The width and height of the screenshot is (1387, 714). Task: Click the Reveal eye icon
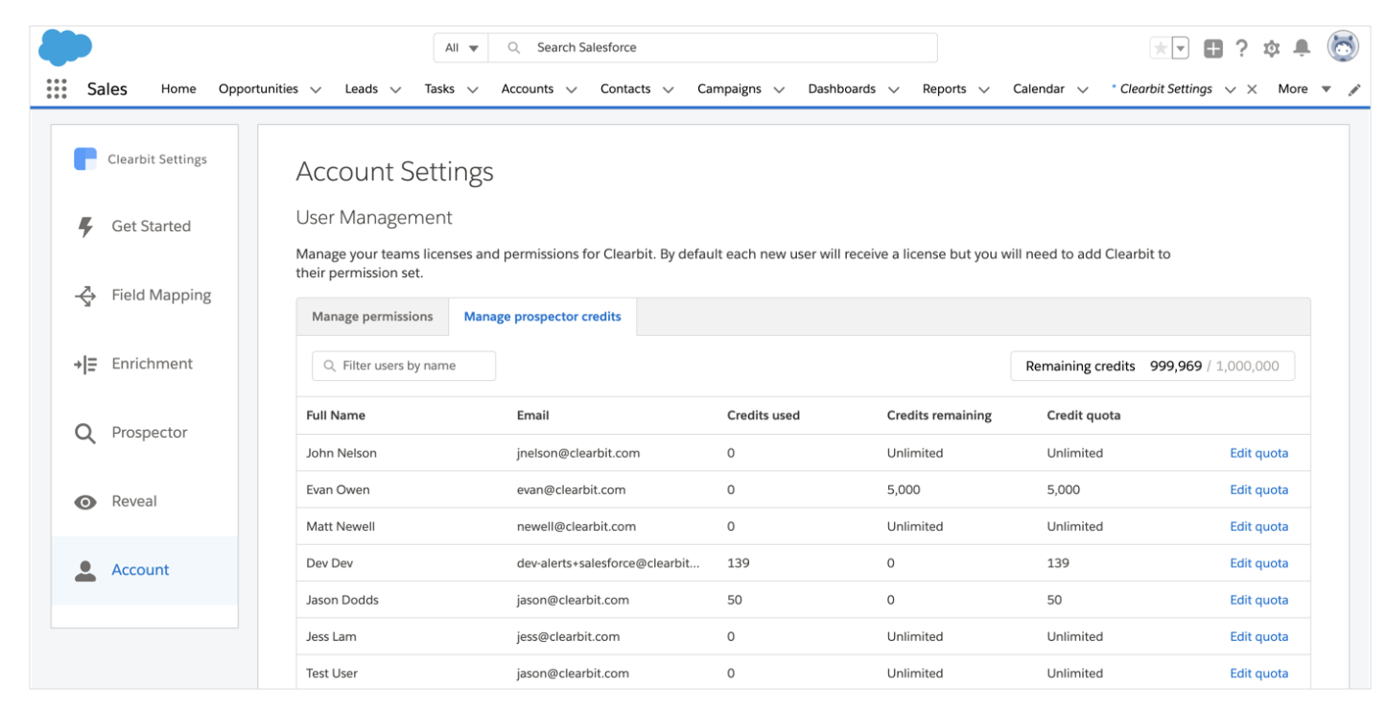[x=85, y=502]
